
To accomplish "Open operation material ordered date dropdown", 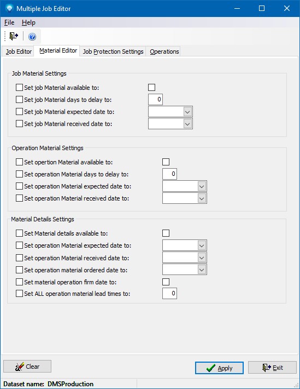I will [x=202, y=270].
